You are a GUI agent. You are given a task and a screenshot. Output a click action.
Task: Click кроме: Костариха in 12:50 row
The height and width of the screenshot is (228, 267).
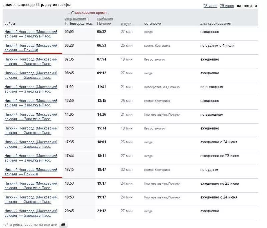tap(157, 101)
